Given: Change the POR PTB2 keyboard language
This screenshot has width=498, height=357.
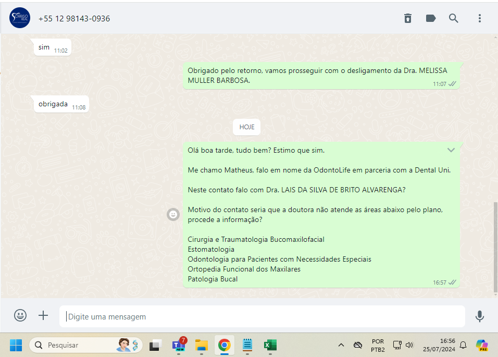Looking at the screenshot, I should 378,345.
